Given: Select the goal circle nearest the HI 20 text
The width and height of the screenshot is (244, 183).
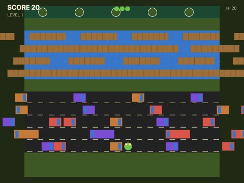Looking at the screenshot, I should (x=189, y=12).
